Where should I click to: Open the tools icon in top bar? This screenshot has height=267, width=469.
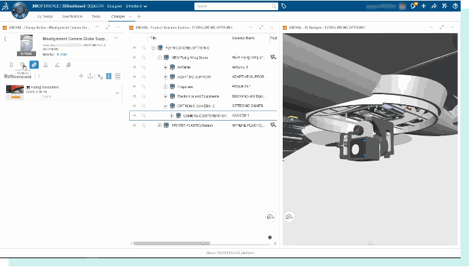[x=445, y=6]
